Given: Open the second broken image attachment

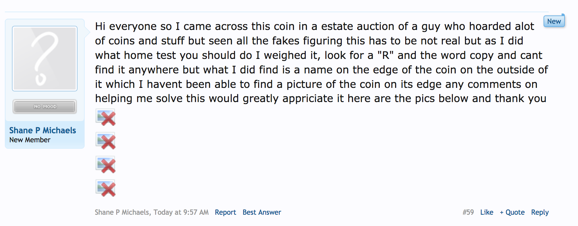Looking at the screenshot, I should click(x=106, y=141).
